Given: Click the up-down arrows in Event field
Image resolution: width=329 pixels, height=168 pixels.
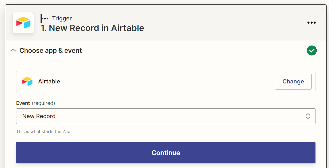Looking at the screenshot, I should pyautogui.click(x=308, y=116).
